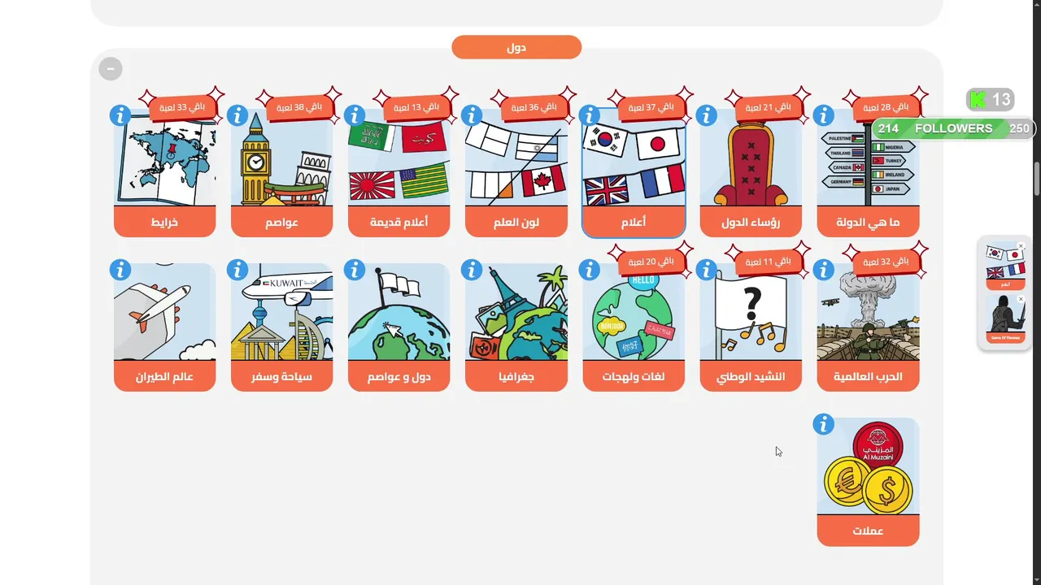The height and width of the screenshot is (585, 1041).
Task: Click the followers goal progress bar
Action: tap(952, 128)
